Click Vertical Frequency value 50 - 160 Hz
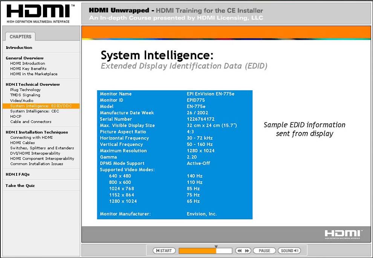The height and width of the screenshot is (258, 373). [200, 144]
